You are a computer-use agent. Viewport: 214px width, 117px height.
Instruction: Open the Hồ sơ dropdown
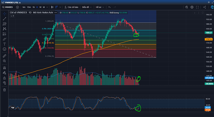(100, 7)
